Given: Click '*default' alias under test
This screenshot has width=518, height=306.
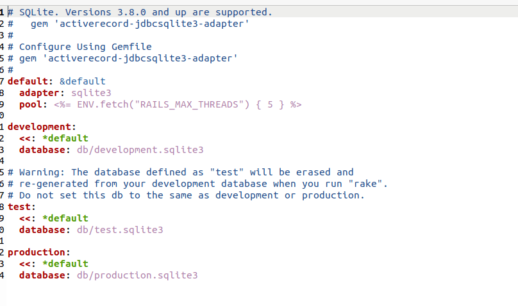Looking at the screenshot, I should (x=65, y=218).
